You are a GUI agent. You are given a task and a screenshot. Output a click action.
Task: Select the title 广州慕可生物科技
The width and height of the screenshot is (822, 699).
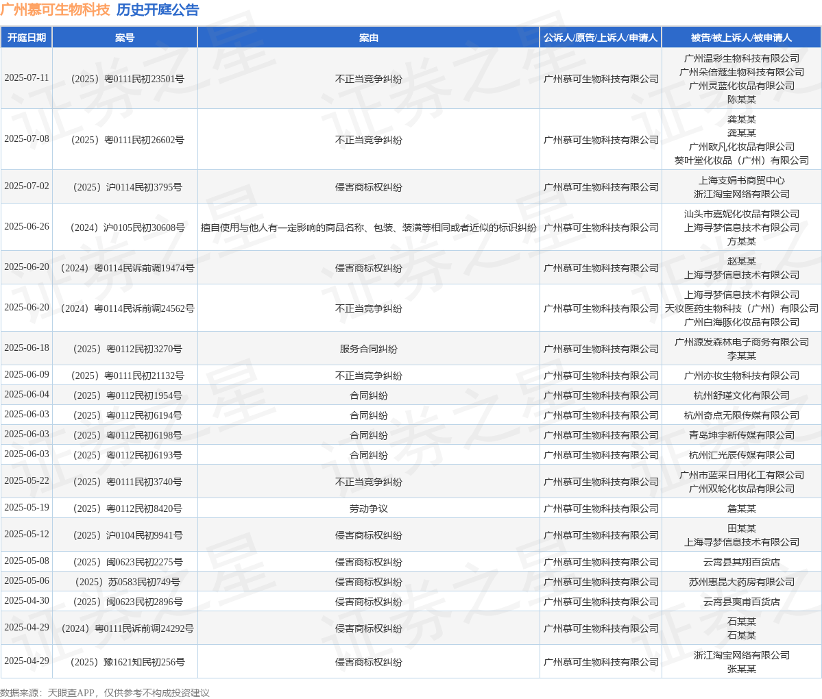tap(55, 10)
